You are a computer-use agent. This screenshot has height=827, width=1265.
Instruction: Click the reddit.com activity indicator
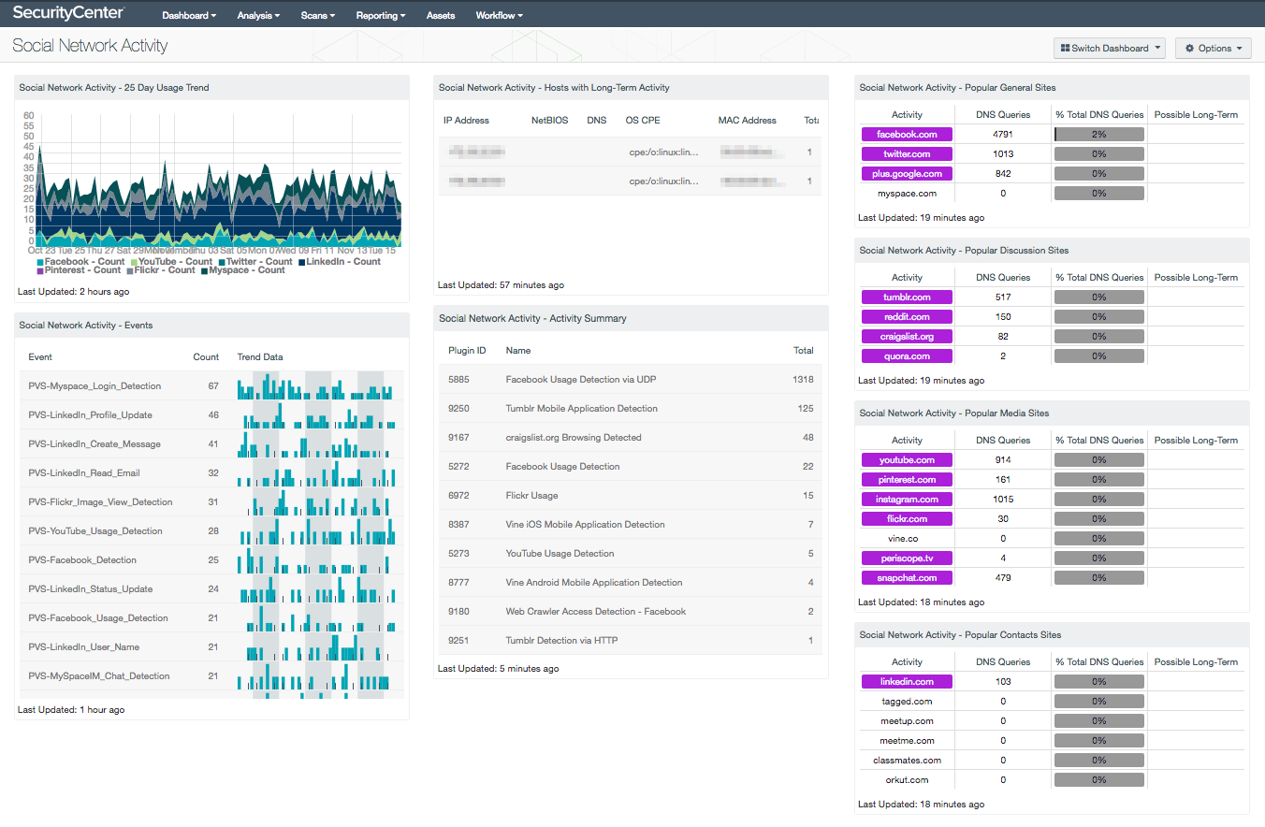point(907,317)
